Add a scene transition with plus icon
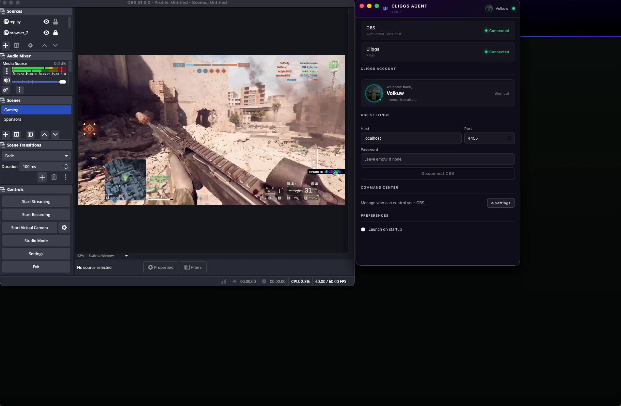Viewport: 621px width, 406px height. coord(42,177)
